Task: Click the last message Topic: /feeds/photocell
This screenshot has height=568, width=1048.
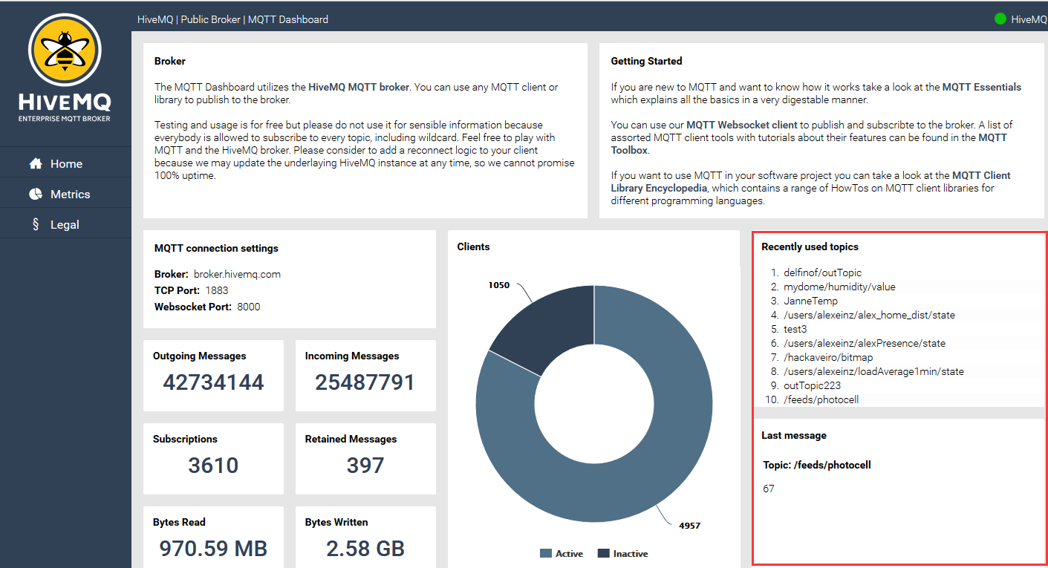Action: 817,465
